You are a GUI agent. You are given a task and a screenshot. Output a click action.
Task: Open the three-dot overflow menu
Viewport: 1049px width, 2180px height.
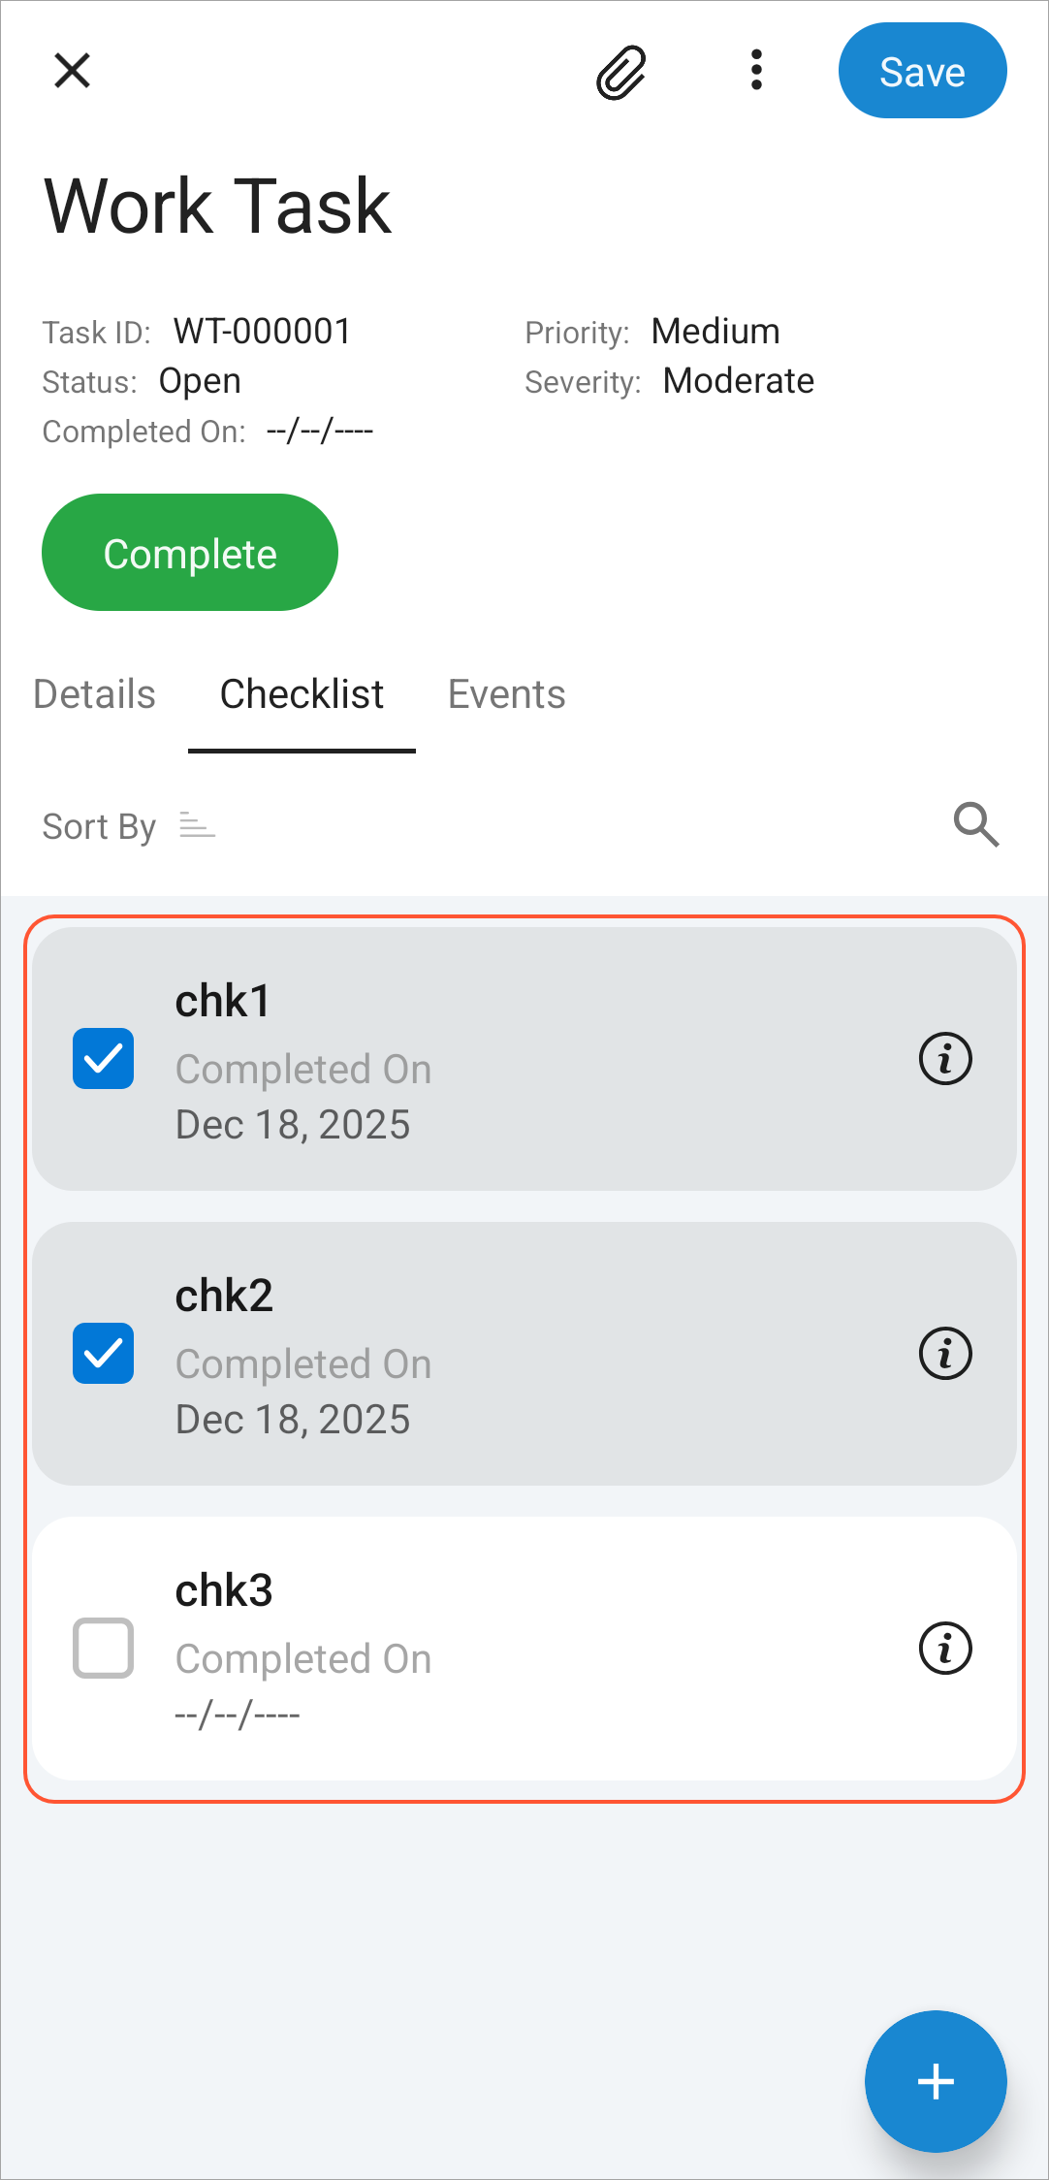coord(756,71)
